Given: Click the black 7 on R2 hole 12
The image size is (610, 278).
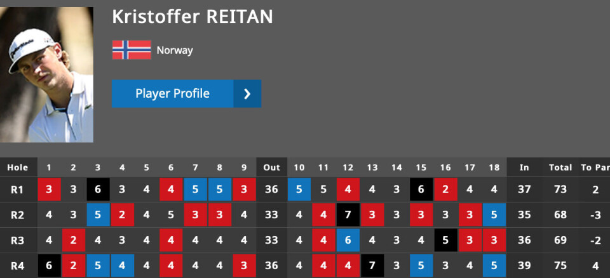Looking at the screenshot, I should pyautogui.click(x=348, y=215).
